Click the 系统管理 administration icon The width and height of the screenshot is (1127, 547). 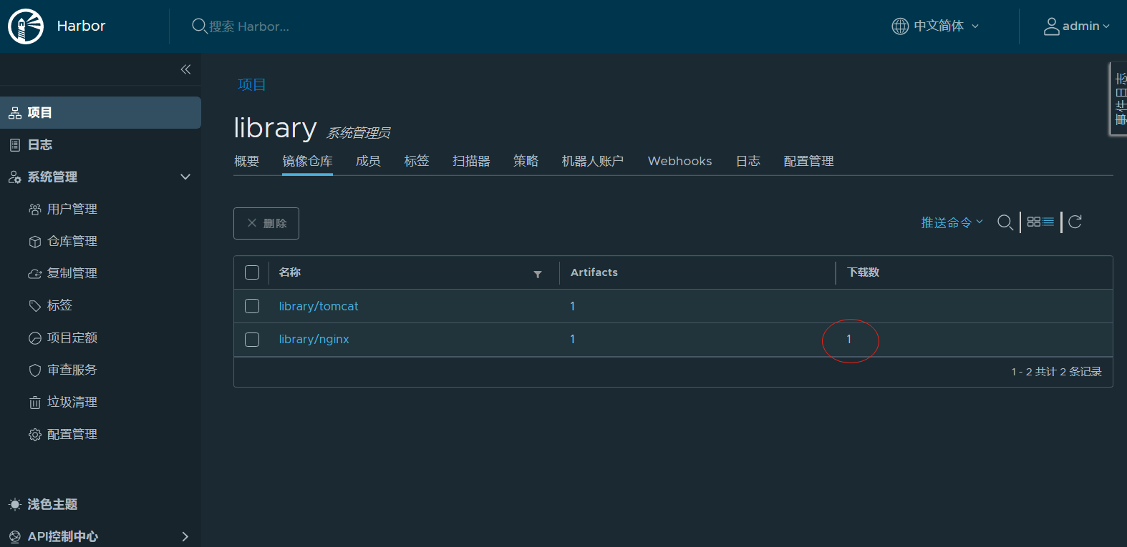pyautogui.click(x=15, y=177)
